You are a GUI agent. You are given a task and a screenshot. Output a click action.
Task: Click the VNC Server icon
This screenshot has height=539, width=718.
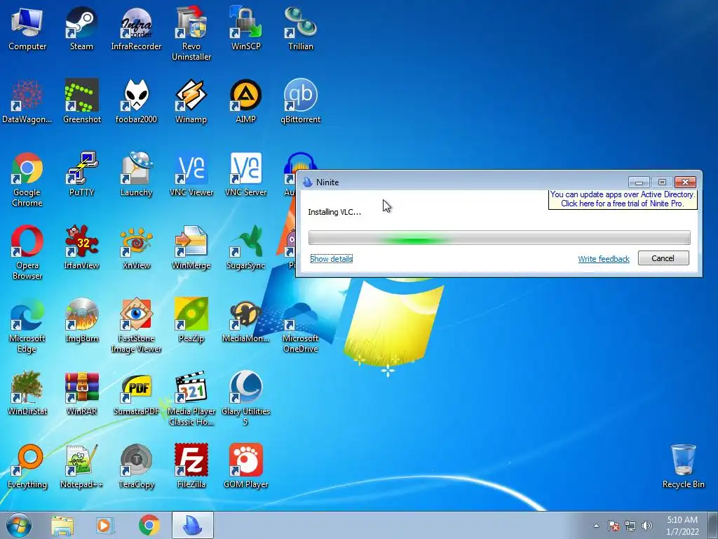point(245,175)
